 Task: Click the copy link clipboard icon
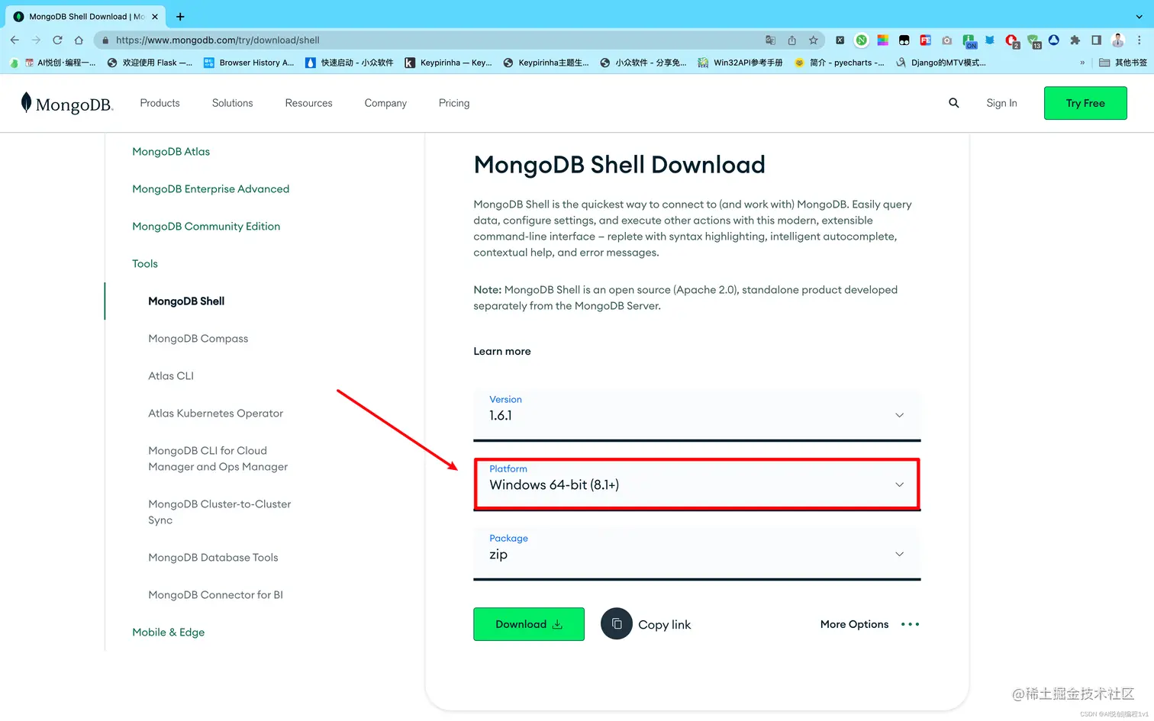point(617,624)
